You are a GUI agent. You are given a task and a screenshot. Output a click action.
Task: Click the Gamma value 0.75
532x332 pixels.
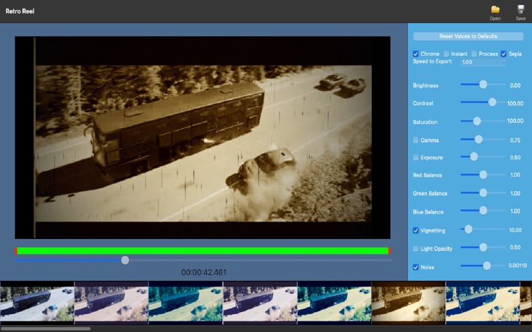point(515,140)
